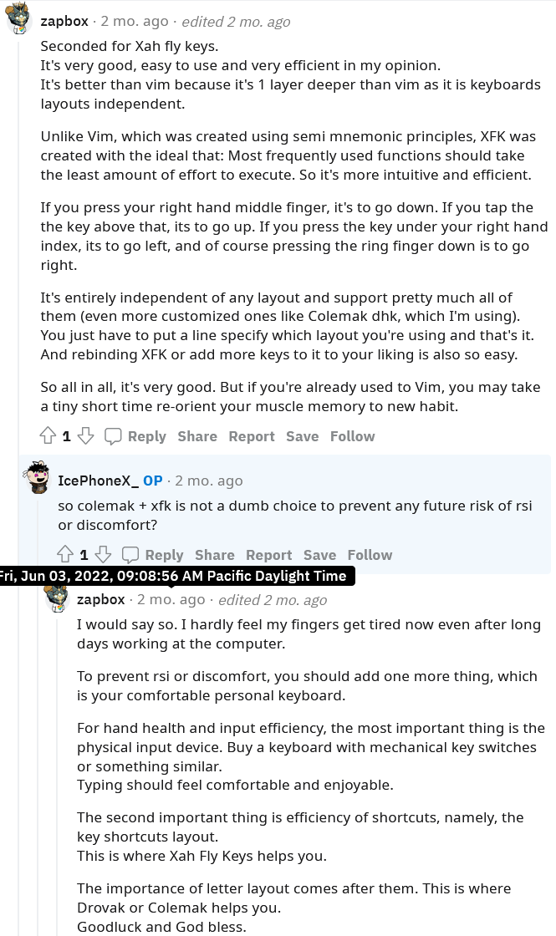Open zapbox's username link on the nested reply
The image size is (556, 936).
100,599
